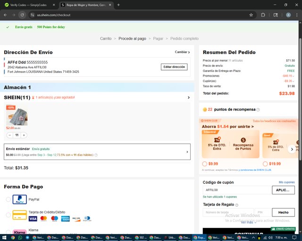
Task: Select Klarna payment radio button
Action: point(8,232)
